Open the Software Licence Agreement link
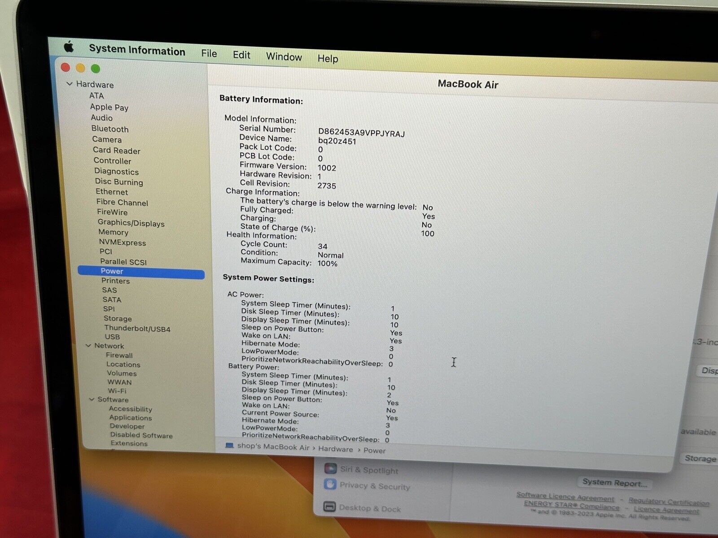Screen dimensions: 718x538 coord(565,496)
